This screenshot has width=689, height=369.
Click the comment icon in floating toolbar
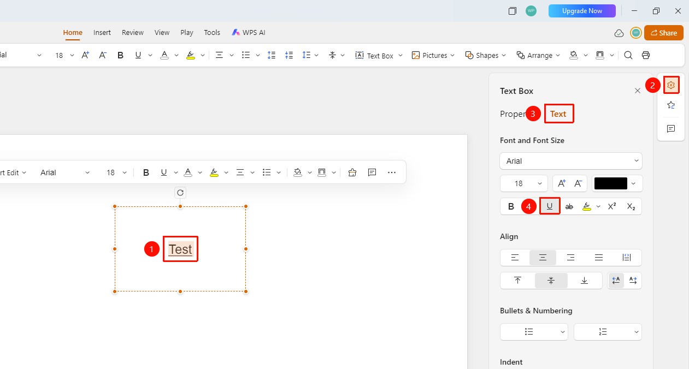click(372, 172)
